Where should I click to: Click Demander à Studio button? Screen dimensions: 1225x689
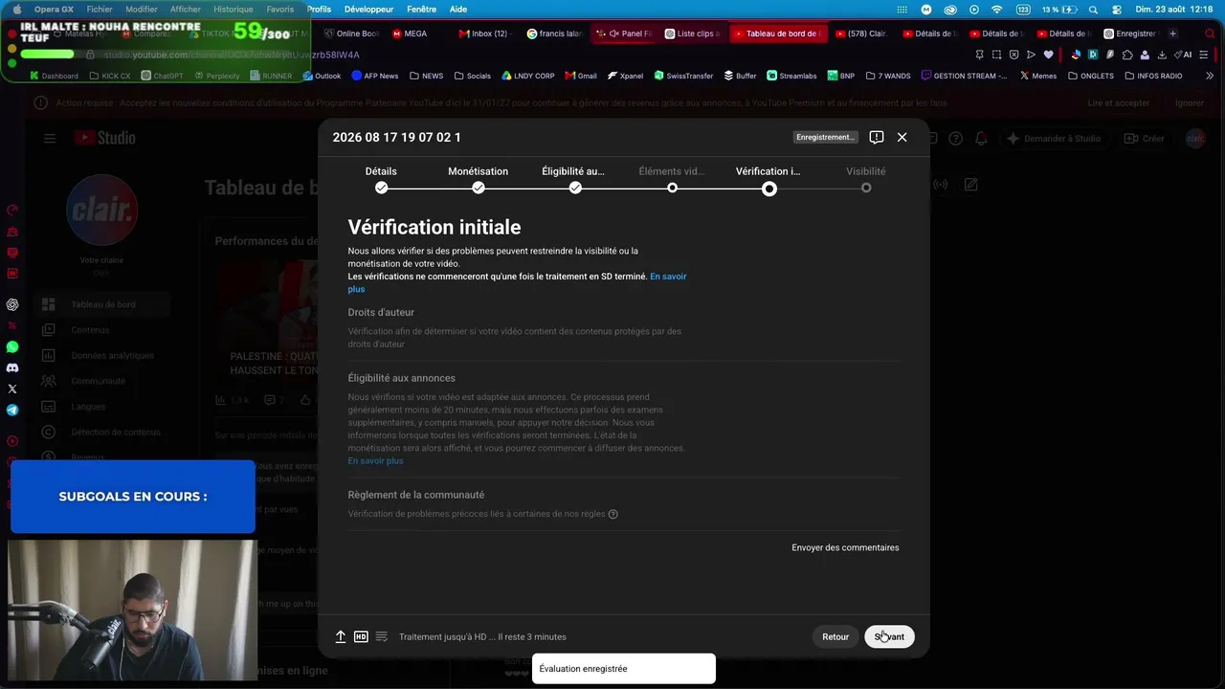point(1053,139)
